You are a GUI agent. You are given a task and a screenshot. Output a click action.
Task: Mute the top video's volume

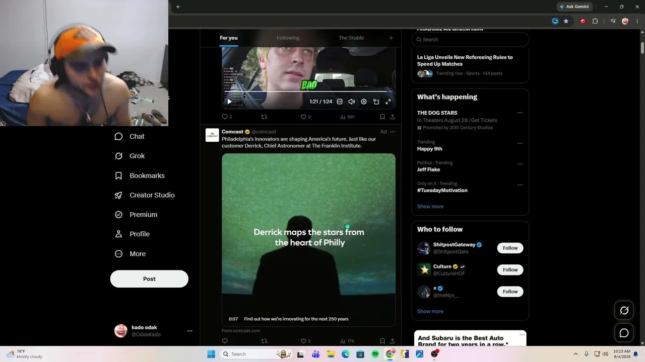point(352,102)
